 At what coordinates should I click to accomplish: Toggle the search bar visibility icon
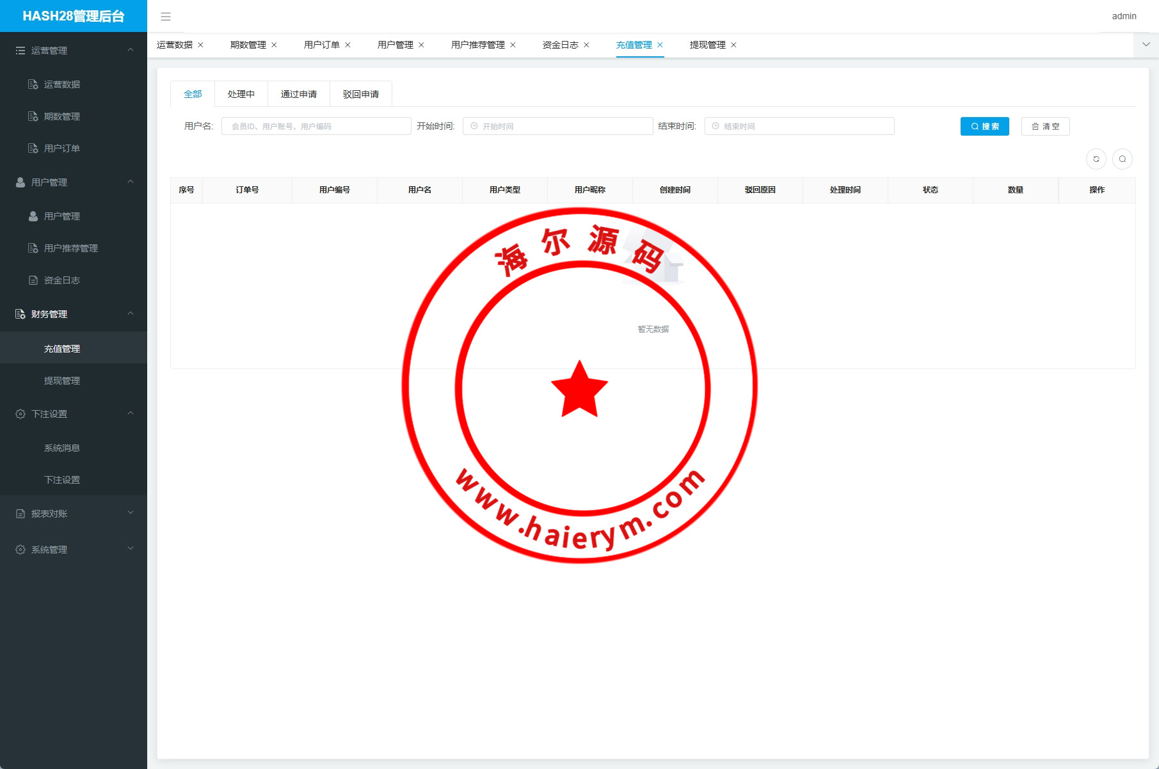point(1122,159)
